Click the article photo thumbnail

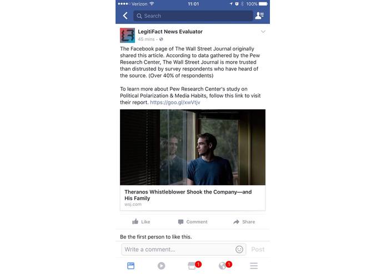click(x=193, y=147)
